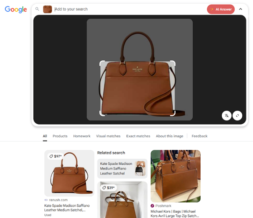
Task: Open the Homework tab
Action: pos(82,136)
